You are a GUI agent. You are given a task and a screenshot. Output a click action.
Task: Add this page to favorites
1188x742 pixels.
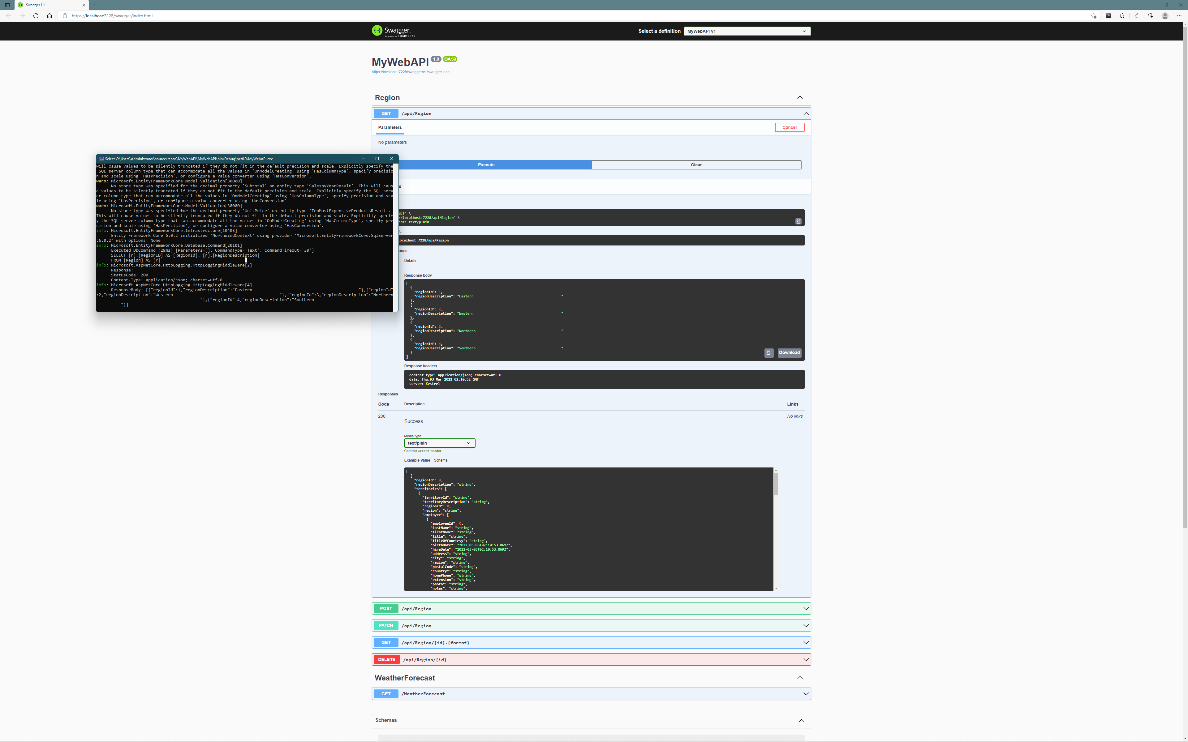tap(1094, 16)
